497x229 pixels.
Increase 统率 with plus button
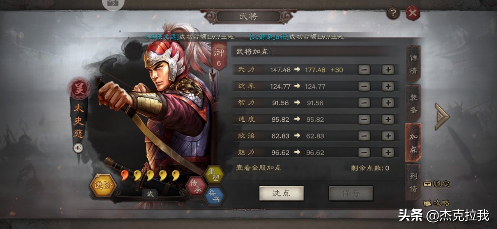tap(388, 86)
